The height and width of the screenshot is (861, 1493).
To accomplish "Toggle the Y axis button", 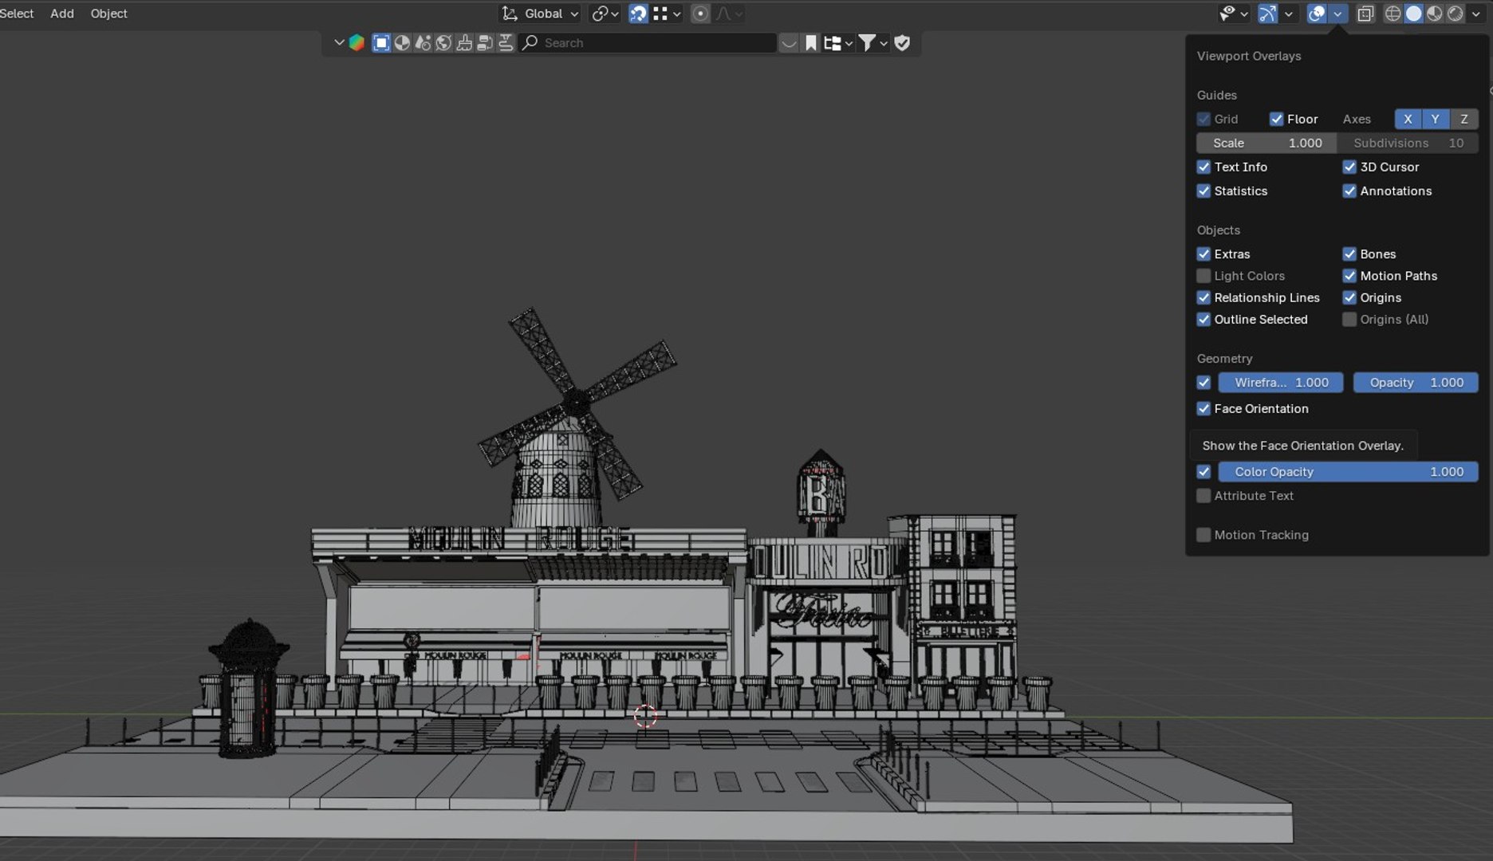I will [x=1435, y=119].
